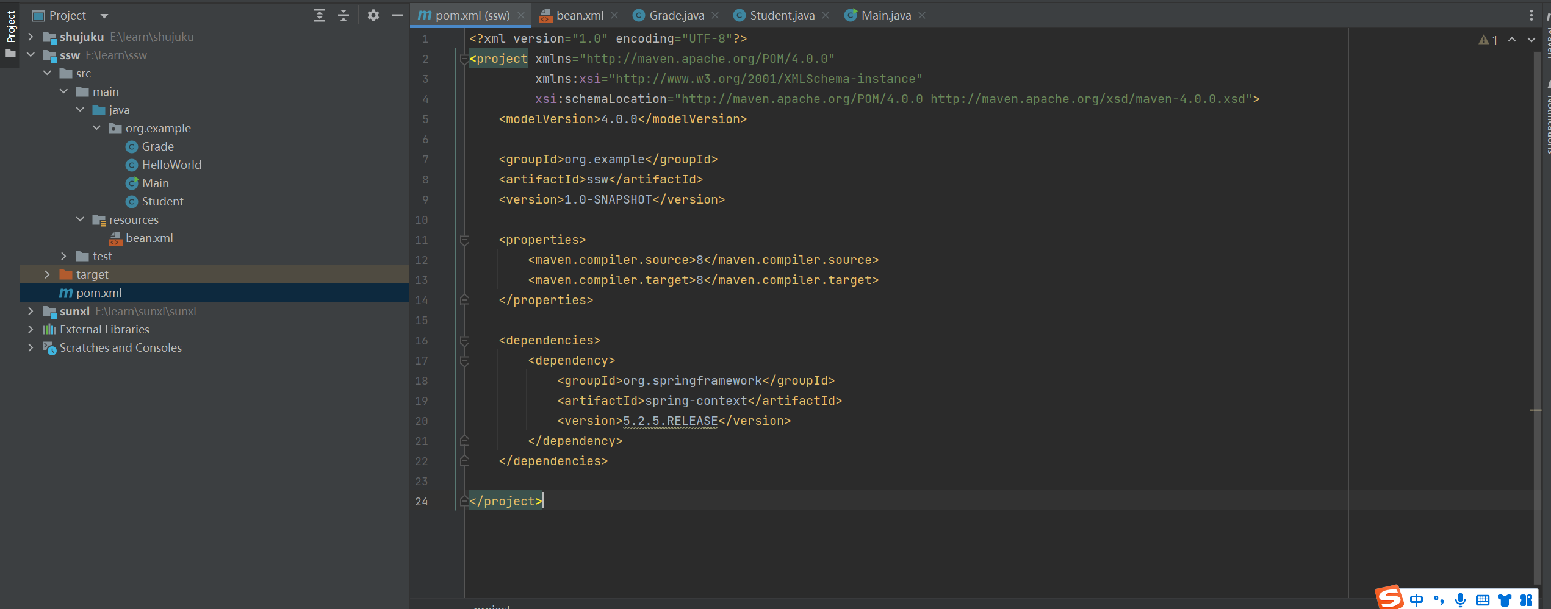Viewport: 1551px width, 609px height.
Task: Select HelloWorld class in project tree
Action: (x=171, y=165)
